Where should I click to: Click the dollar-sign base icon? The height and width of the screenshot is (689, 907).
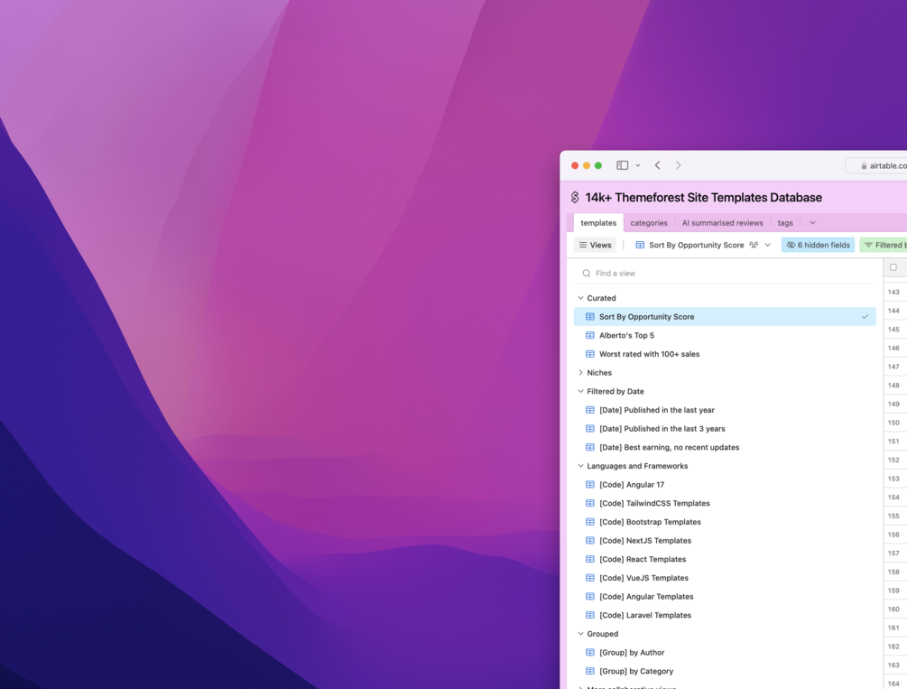coord(574,198)
